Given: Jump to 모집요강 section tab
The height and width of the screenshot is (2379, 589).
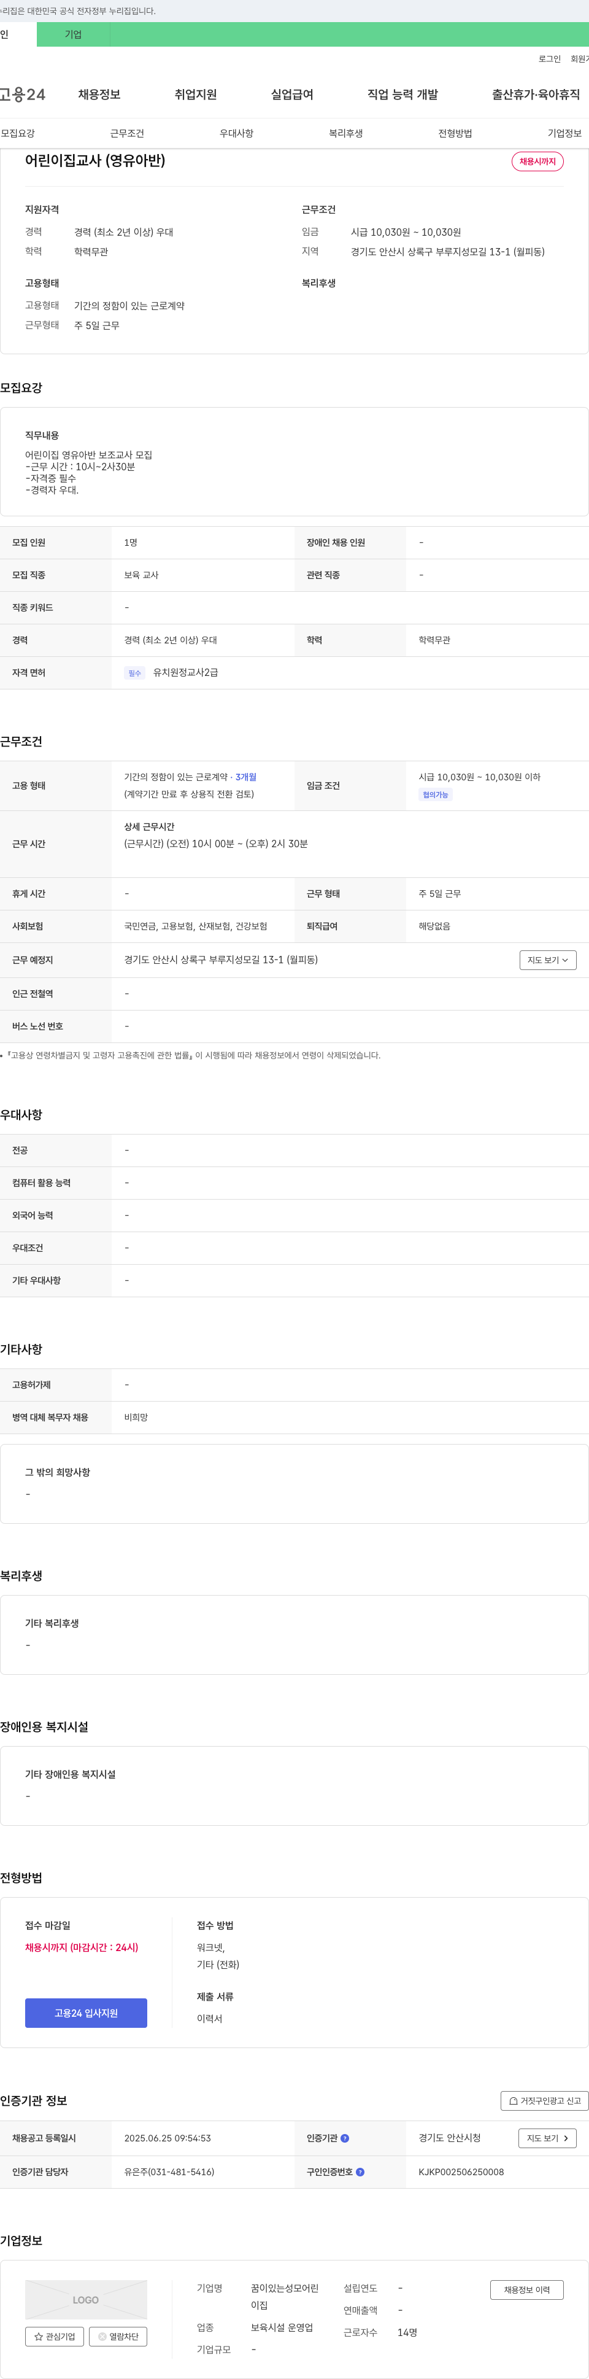Looking at the screenshot, I should click(x=18, y=133).
